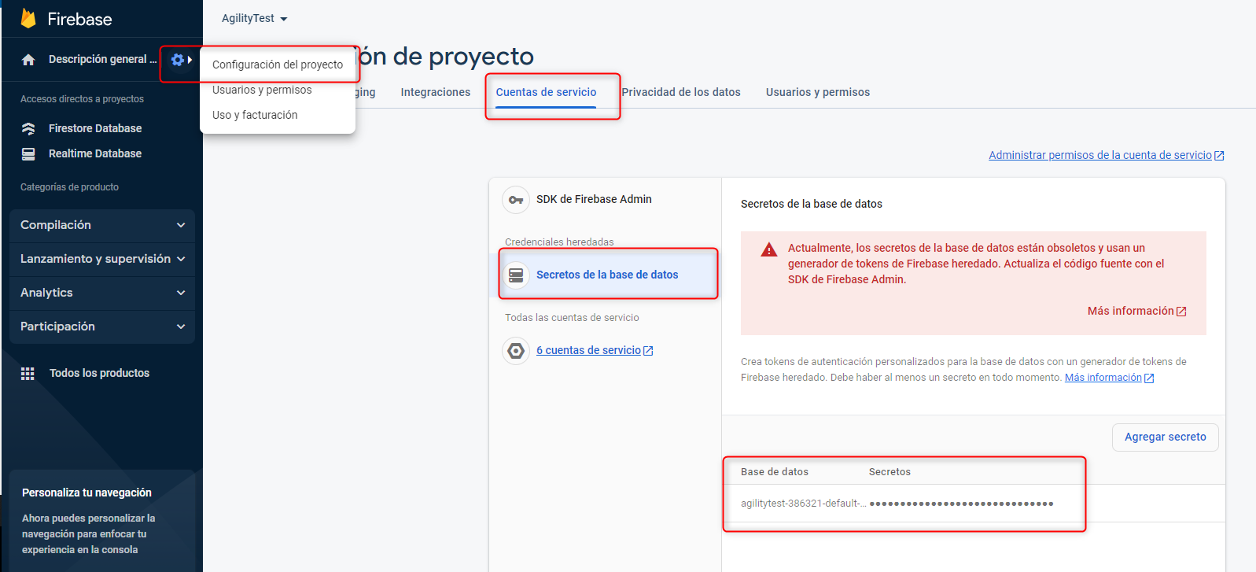Click the Todos los productos grid icon
Image resolution: width=1256 pixels, height=572 pixels.
28,374
